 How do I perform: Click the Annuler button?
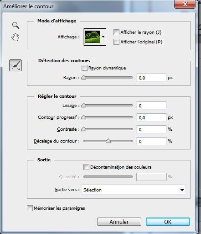point(119,222)
